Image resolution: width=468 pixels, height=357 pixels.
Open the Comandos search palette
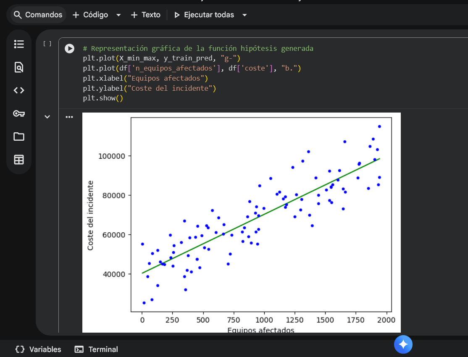point(38,15)
